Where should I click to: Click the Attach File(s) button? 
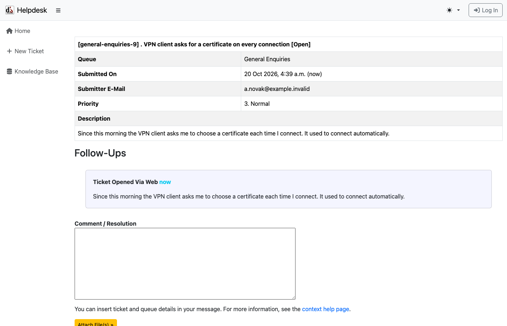[96, 323]
